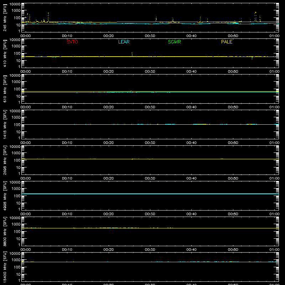Image resolution: width=285 pixels, height=285 pixels.
Task: Click the red SVTO station label
Action: [72, 42]
